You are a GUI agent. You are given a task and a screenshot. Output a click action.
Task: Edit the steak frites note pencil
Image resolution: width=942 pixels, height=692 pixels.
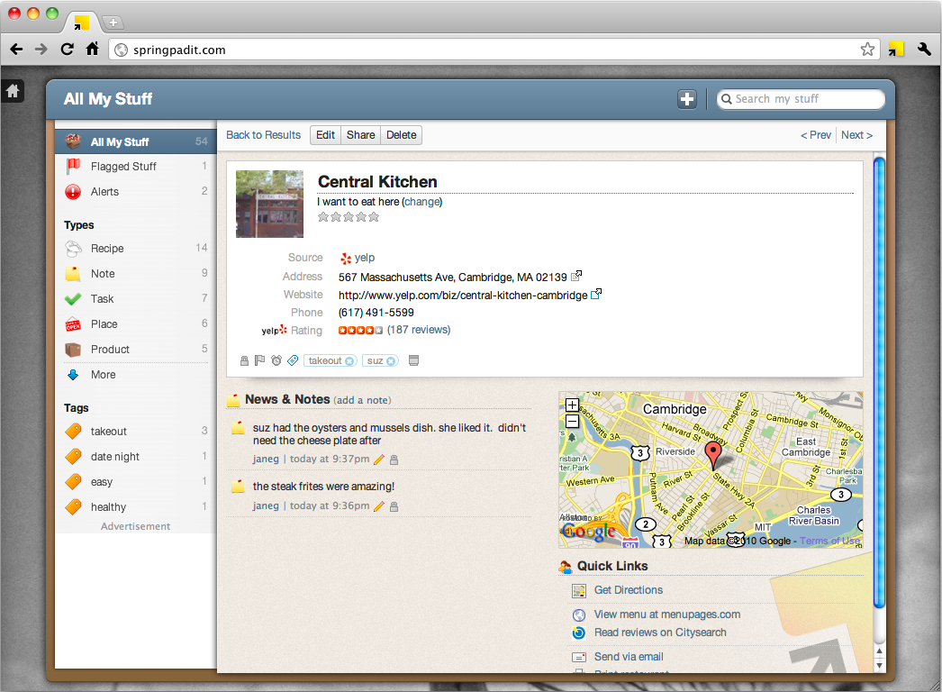coord(379,506)
